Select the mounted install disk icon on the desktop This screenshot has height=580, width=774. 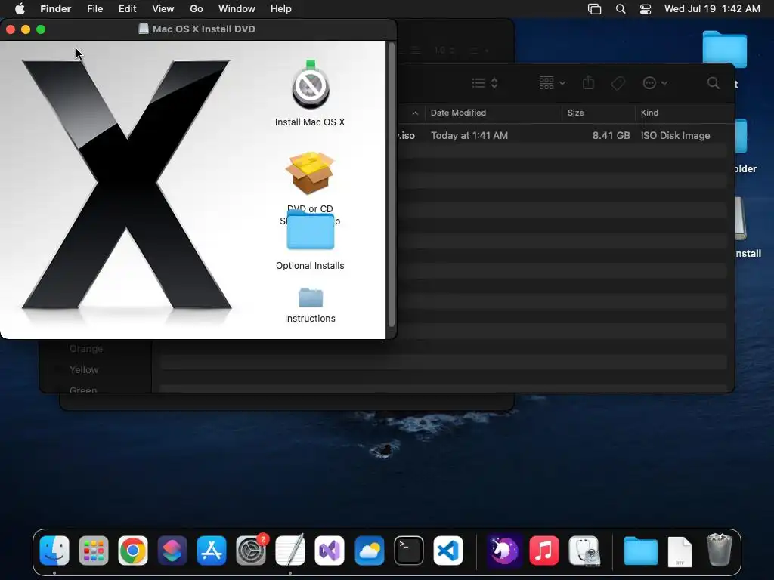point(741,218)
